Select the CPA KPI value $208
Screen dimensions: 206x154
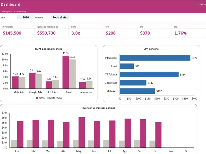pos(111,33)
